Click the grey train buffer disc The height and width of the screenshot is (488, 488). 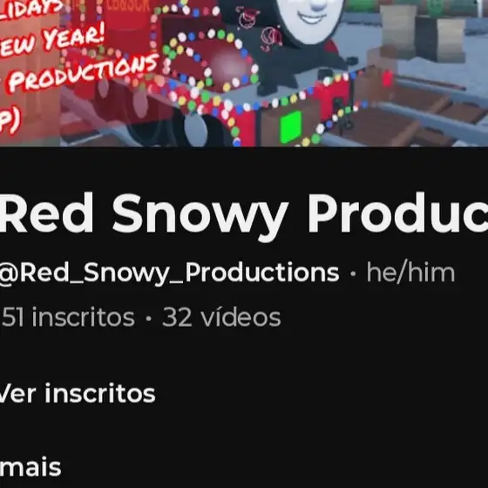point(195,130)
